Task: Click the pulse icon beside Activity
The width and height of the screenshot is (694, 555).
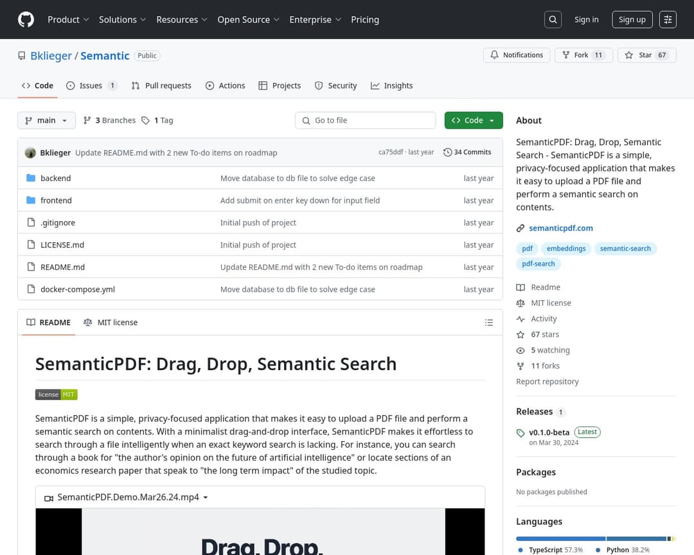Action: 520,319
